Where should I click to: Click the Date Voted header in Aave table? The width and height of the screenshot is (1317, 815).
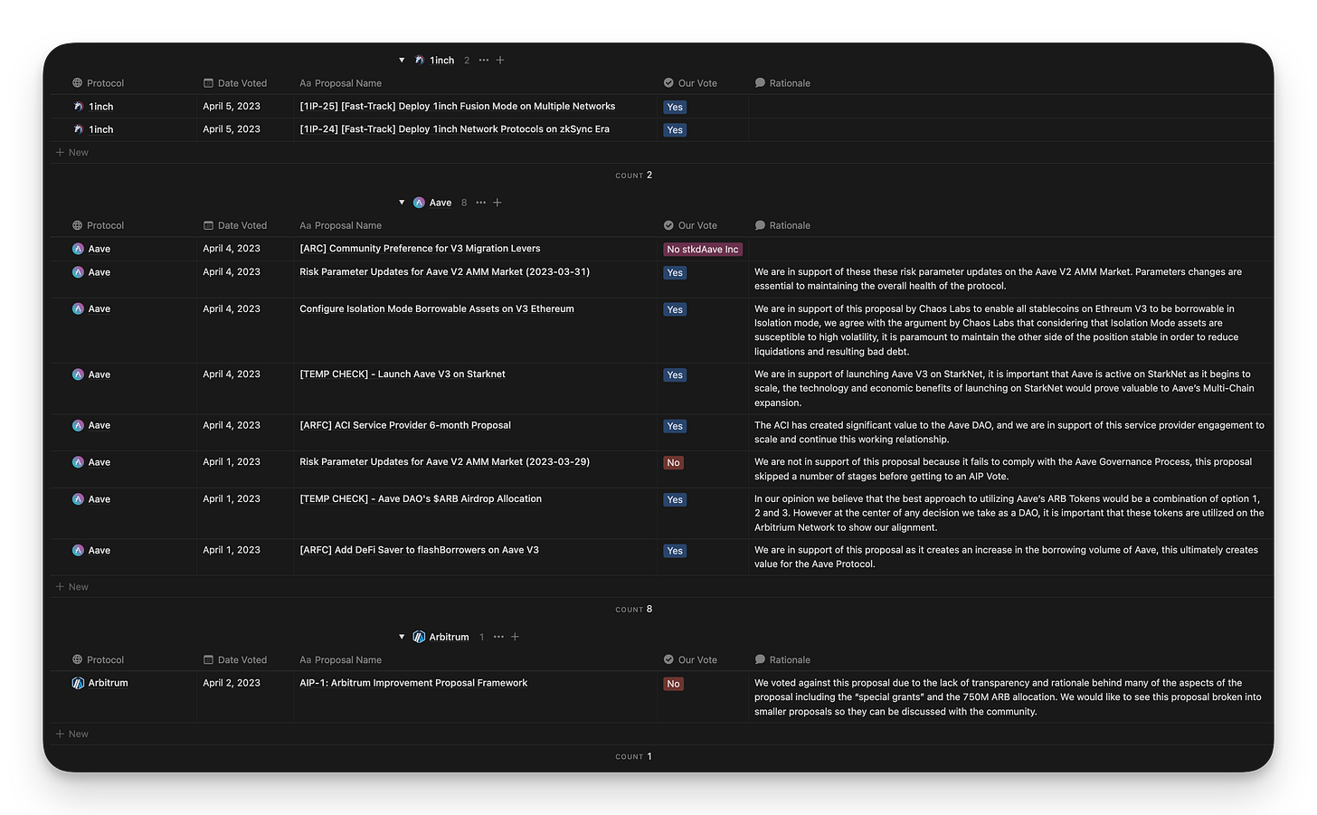click(x=235, y=225)
